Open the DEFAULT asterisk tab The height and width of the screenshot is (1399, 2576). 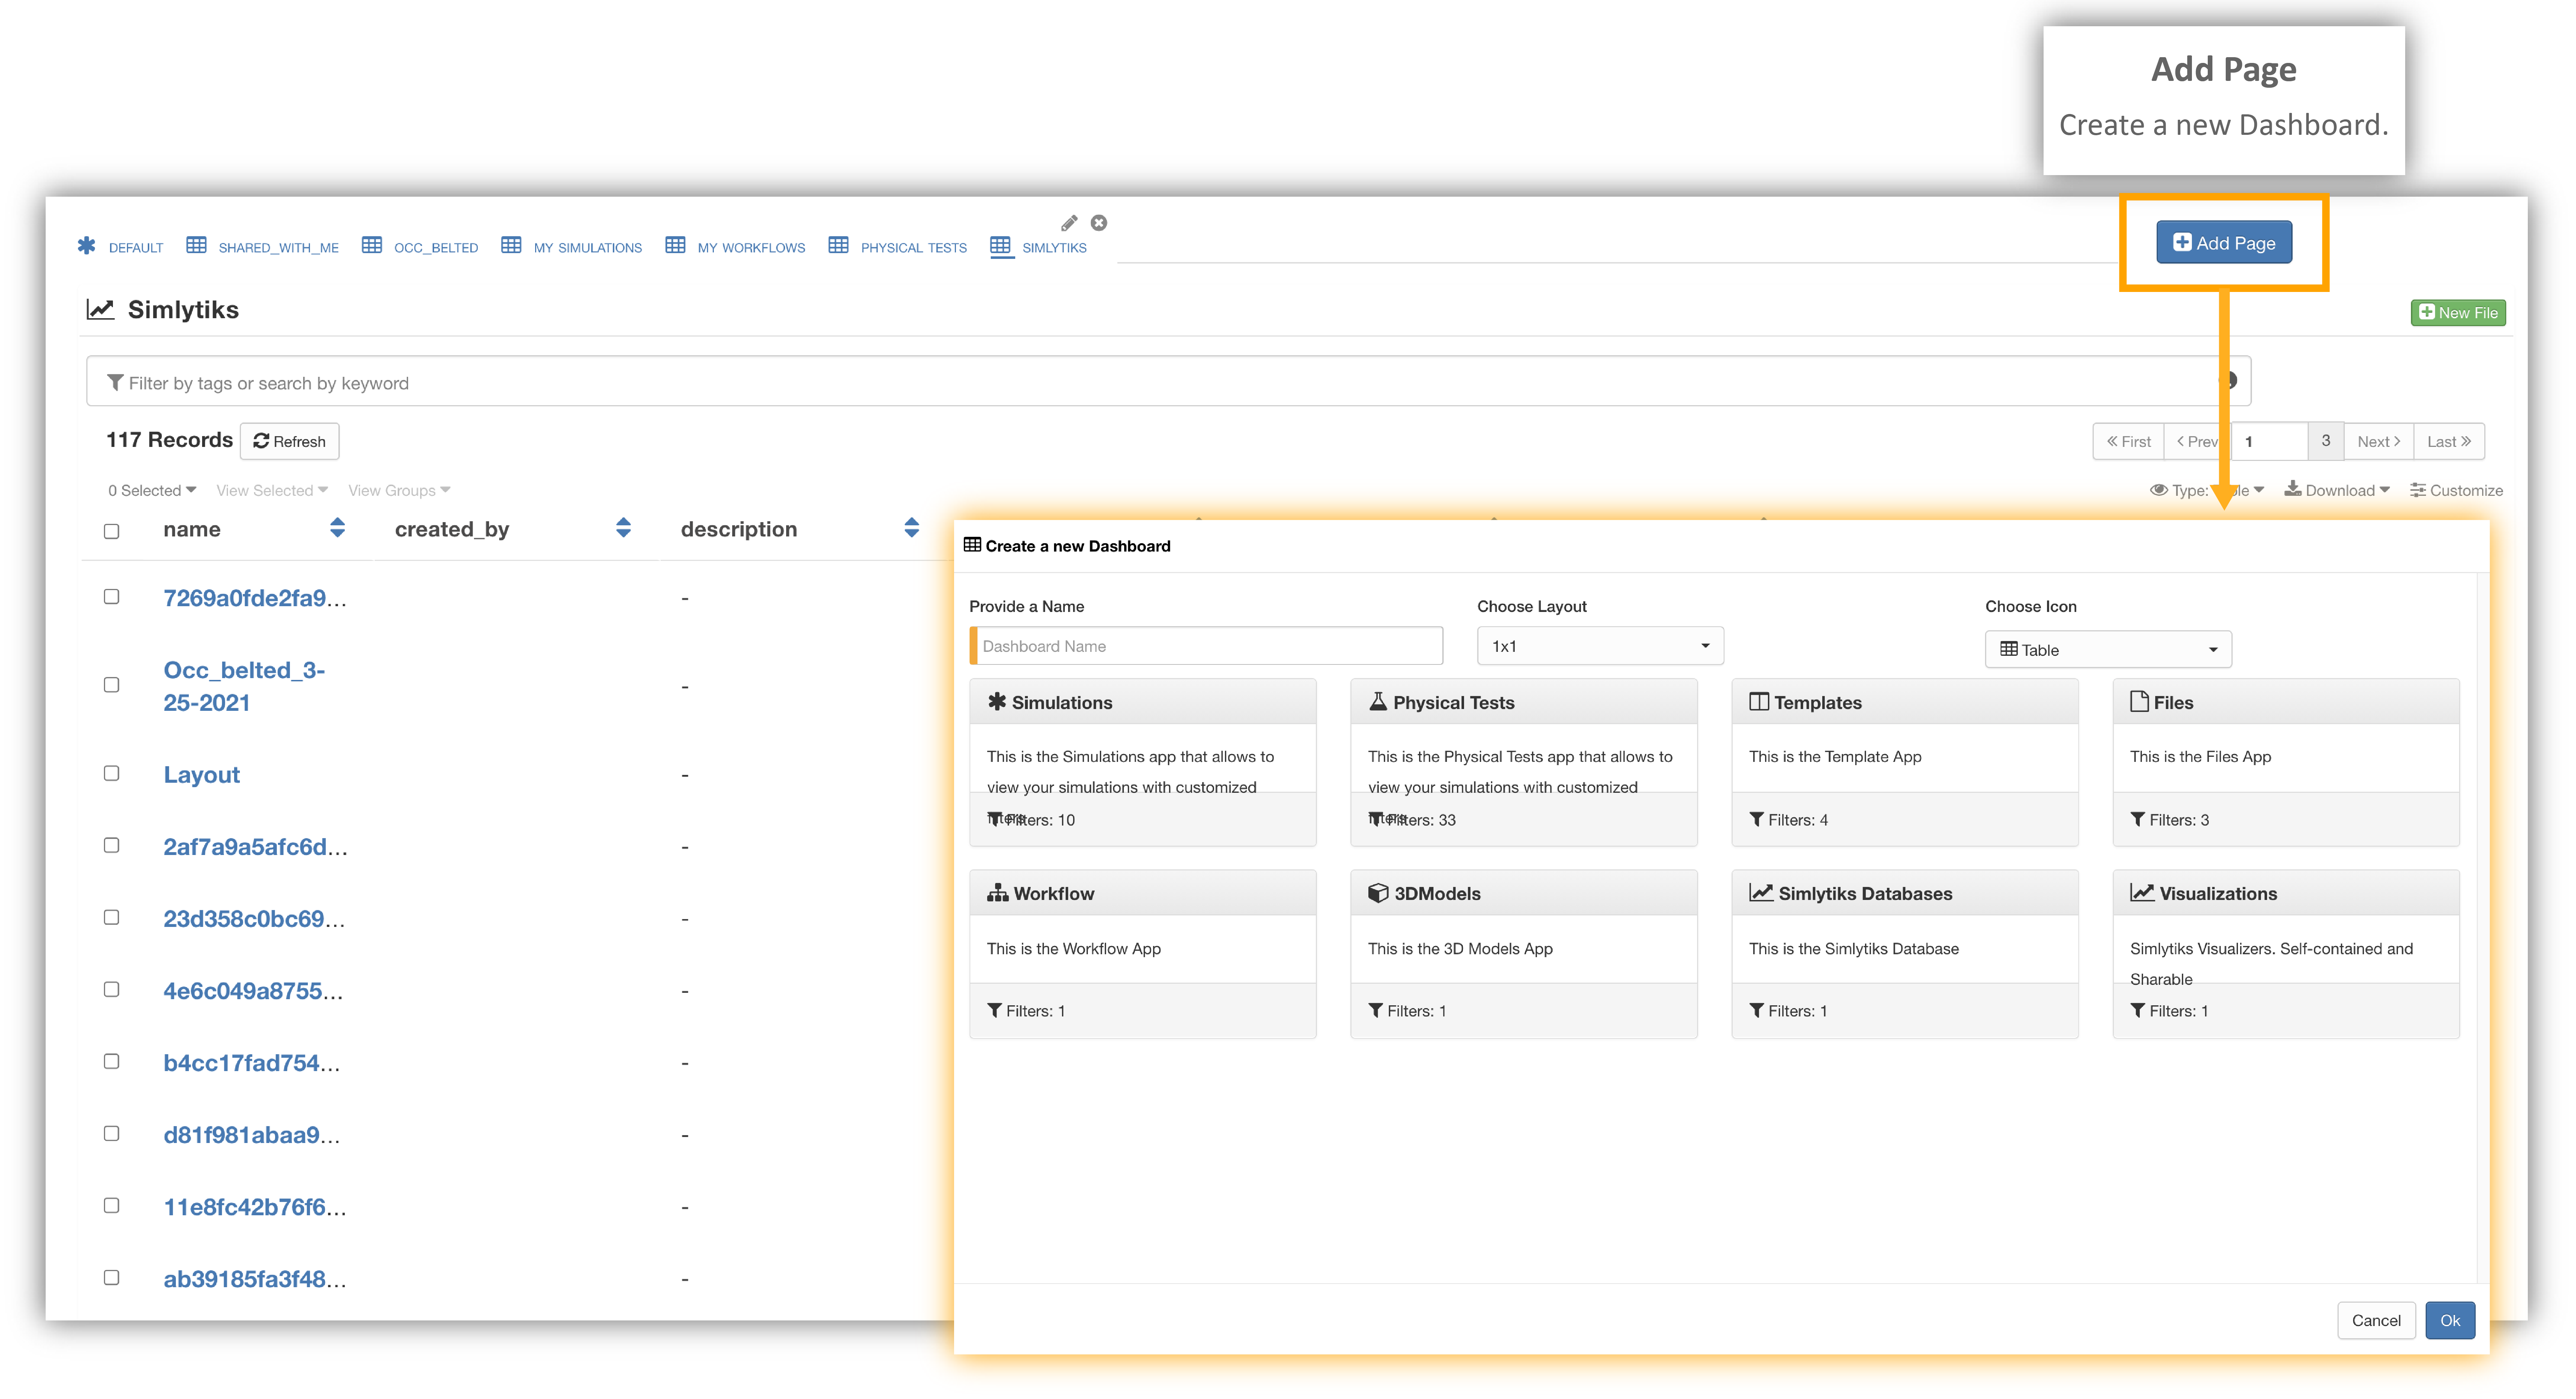click(x=120, y=246)
